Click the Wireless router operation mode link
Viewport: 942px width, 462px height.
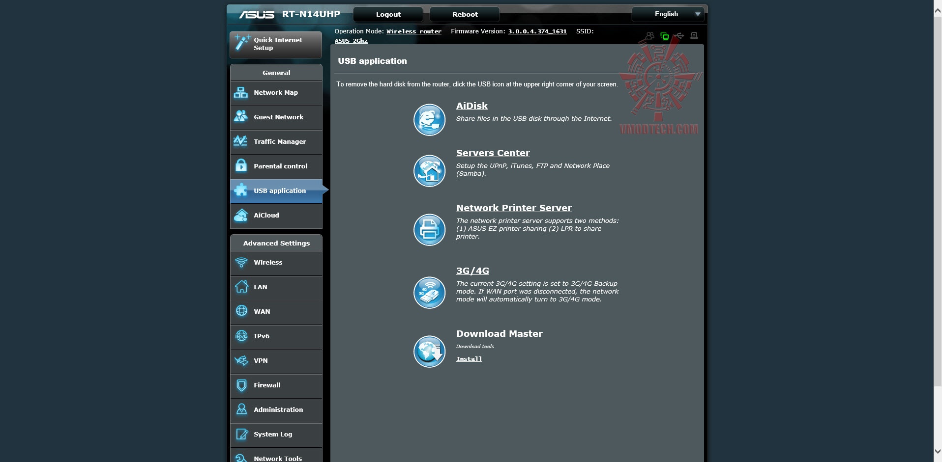point(414,31)
